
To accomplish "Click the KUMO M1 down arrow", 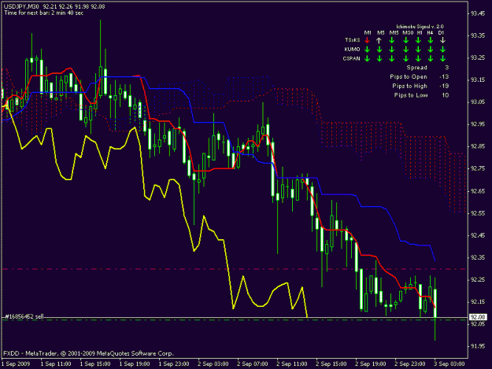I will tap(368, 50).
